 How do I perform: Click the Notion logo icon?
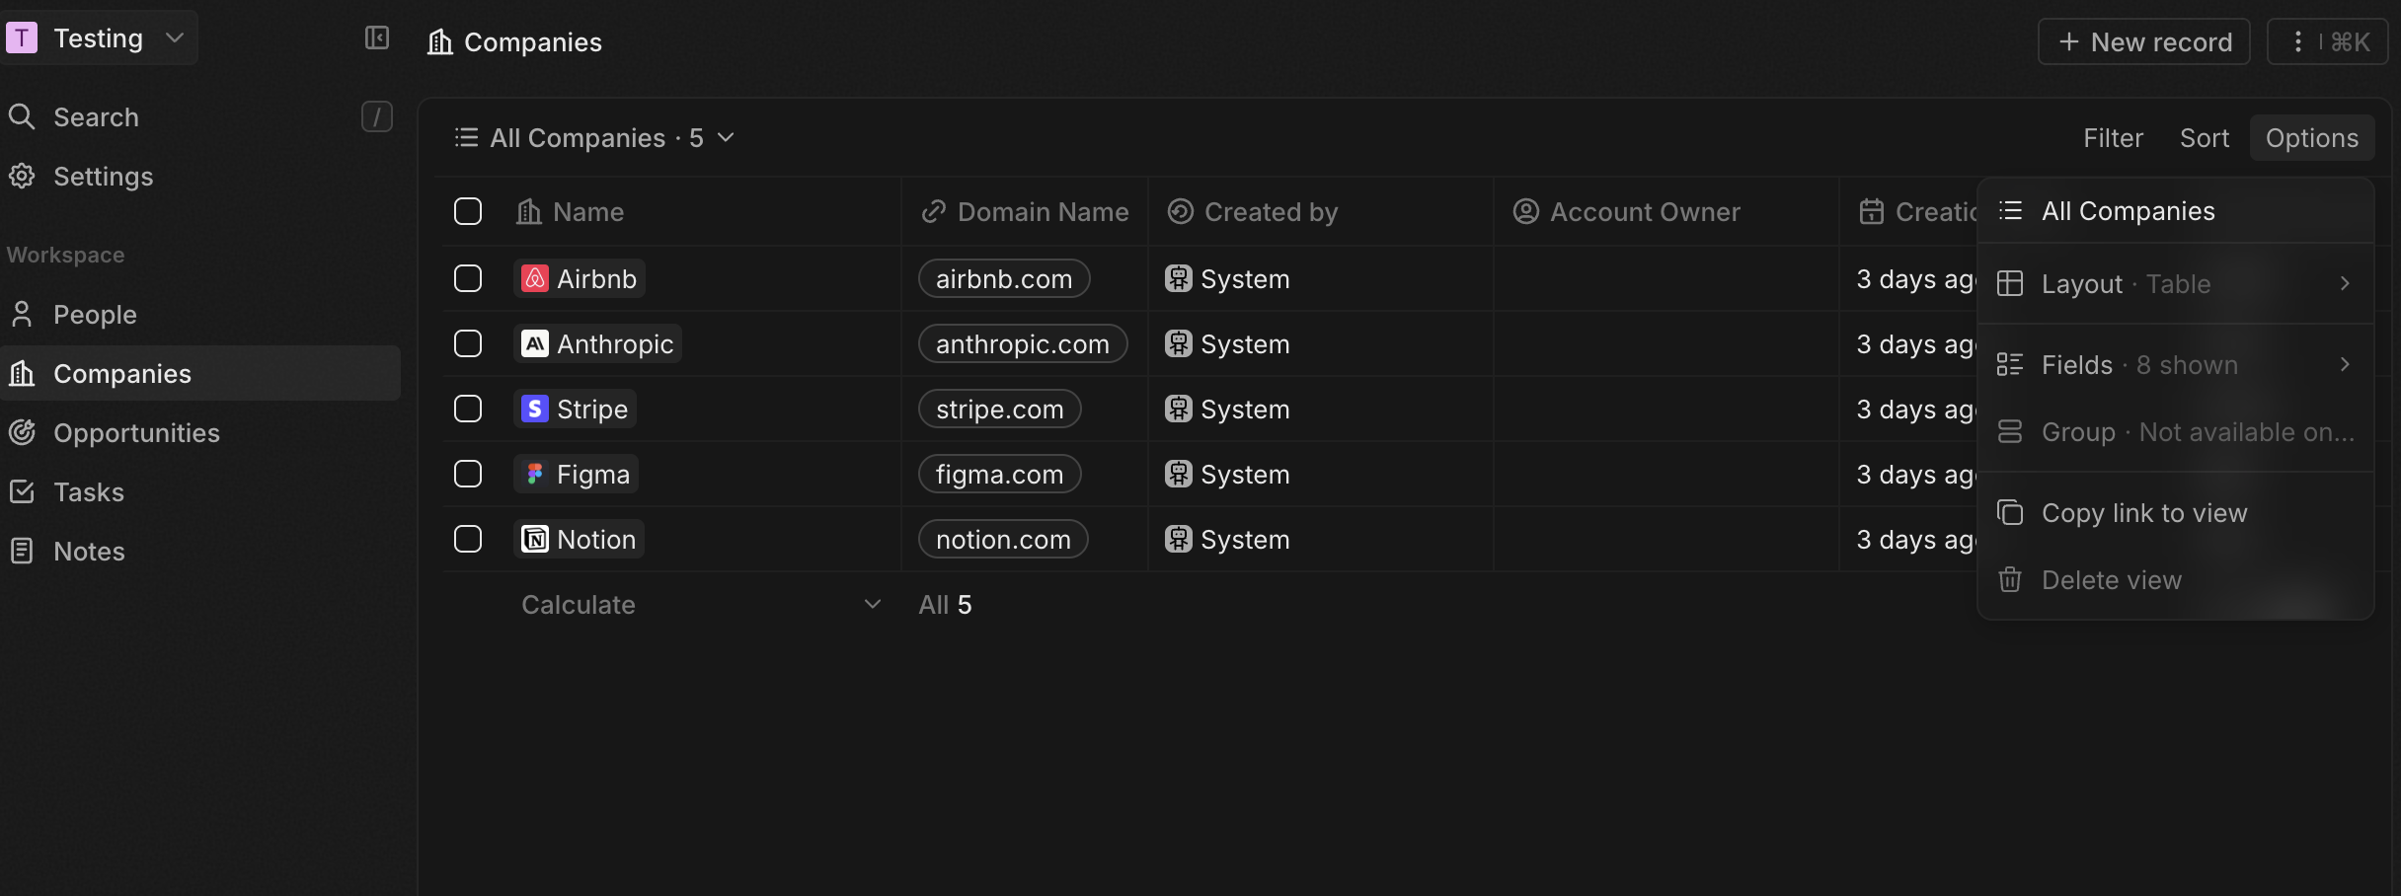pyautogui.click(x=534, y=539)
